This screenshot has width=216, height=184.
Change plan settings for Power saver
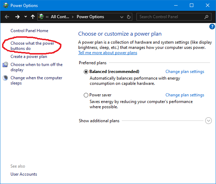185,95
